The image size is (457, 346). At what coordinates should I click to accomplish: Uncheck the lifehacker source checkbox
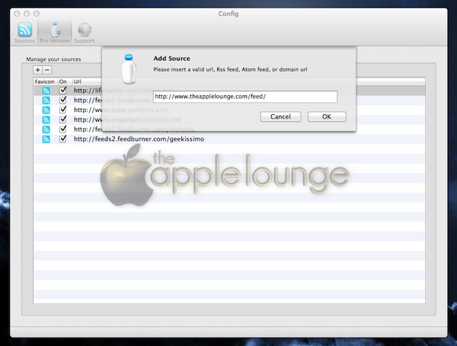(x=62, y=90)
